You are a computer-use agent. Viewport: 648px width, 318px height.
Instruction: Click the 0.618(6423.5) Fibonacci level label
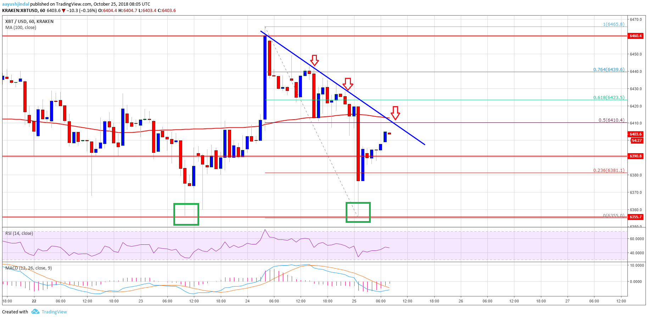tap(609, 98)
